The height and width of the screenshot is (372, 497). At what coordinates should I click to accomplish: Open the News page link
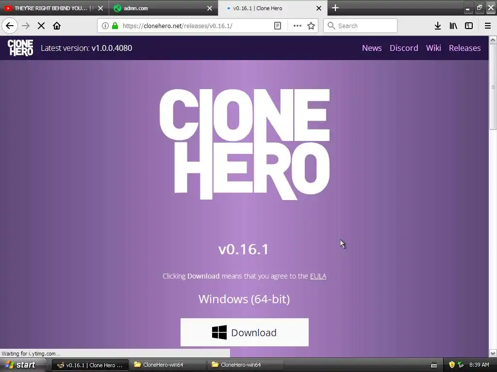coord(372,48)
